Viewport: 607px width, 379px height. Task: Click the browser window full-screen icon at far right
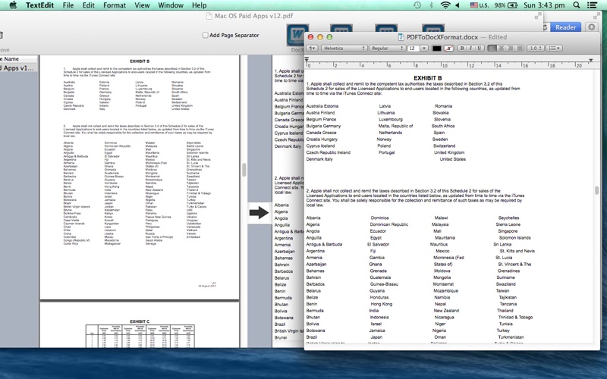596,16
